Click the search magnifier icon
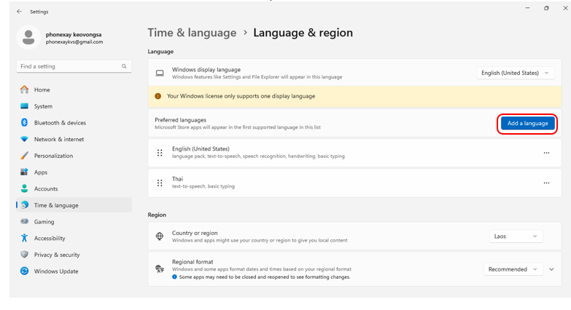Image resolution: width=571 pixels, height=310 pixels. tap(125, 66)
